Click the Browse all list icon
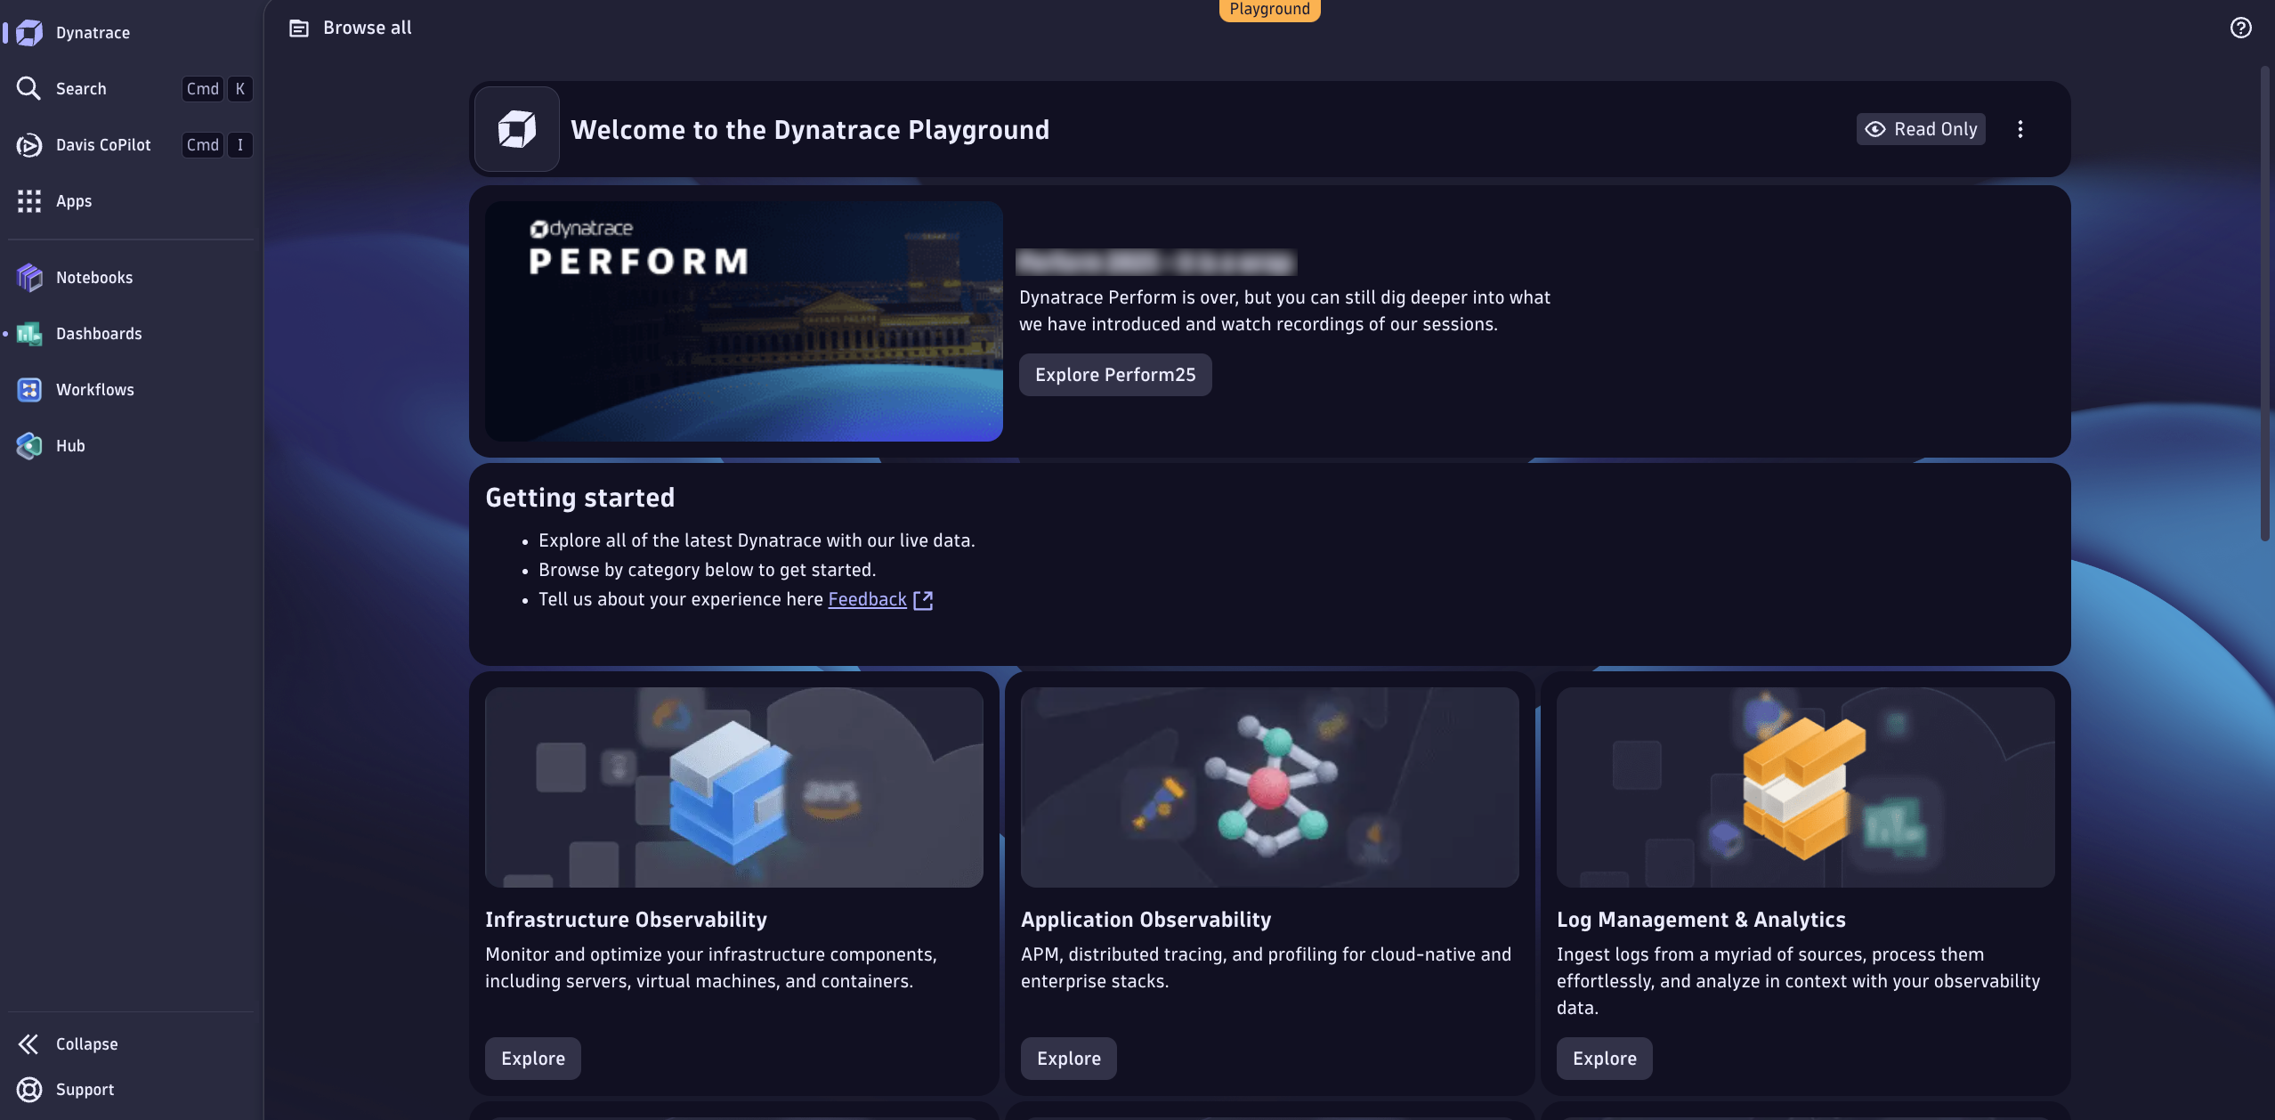 (x=299, y=28)
